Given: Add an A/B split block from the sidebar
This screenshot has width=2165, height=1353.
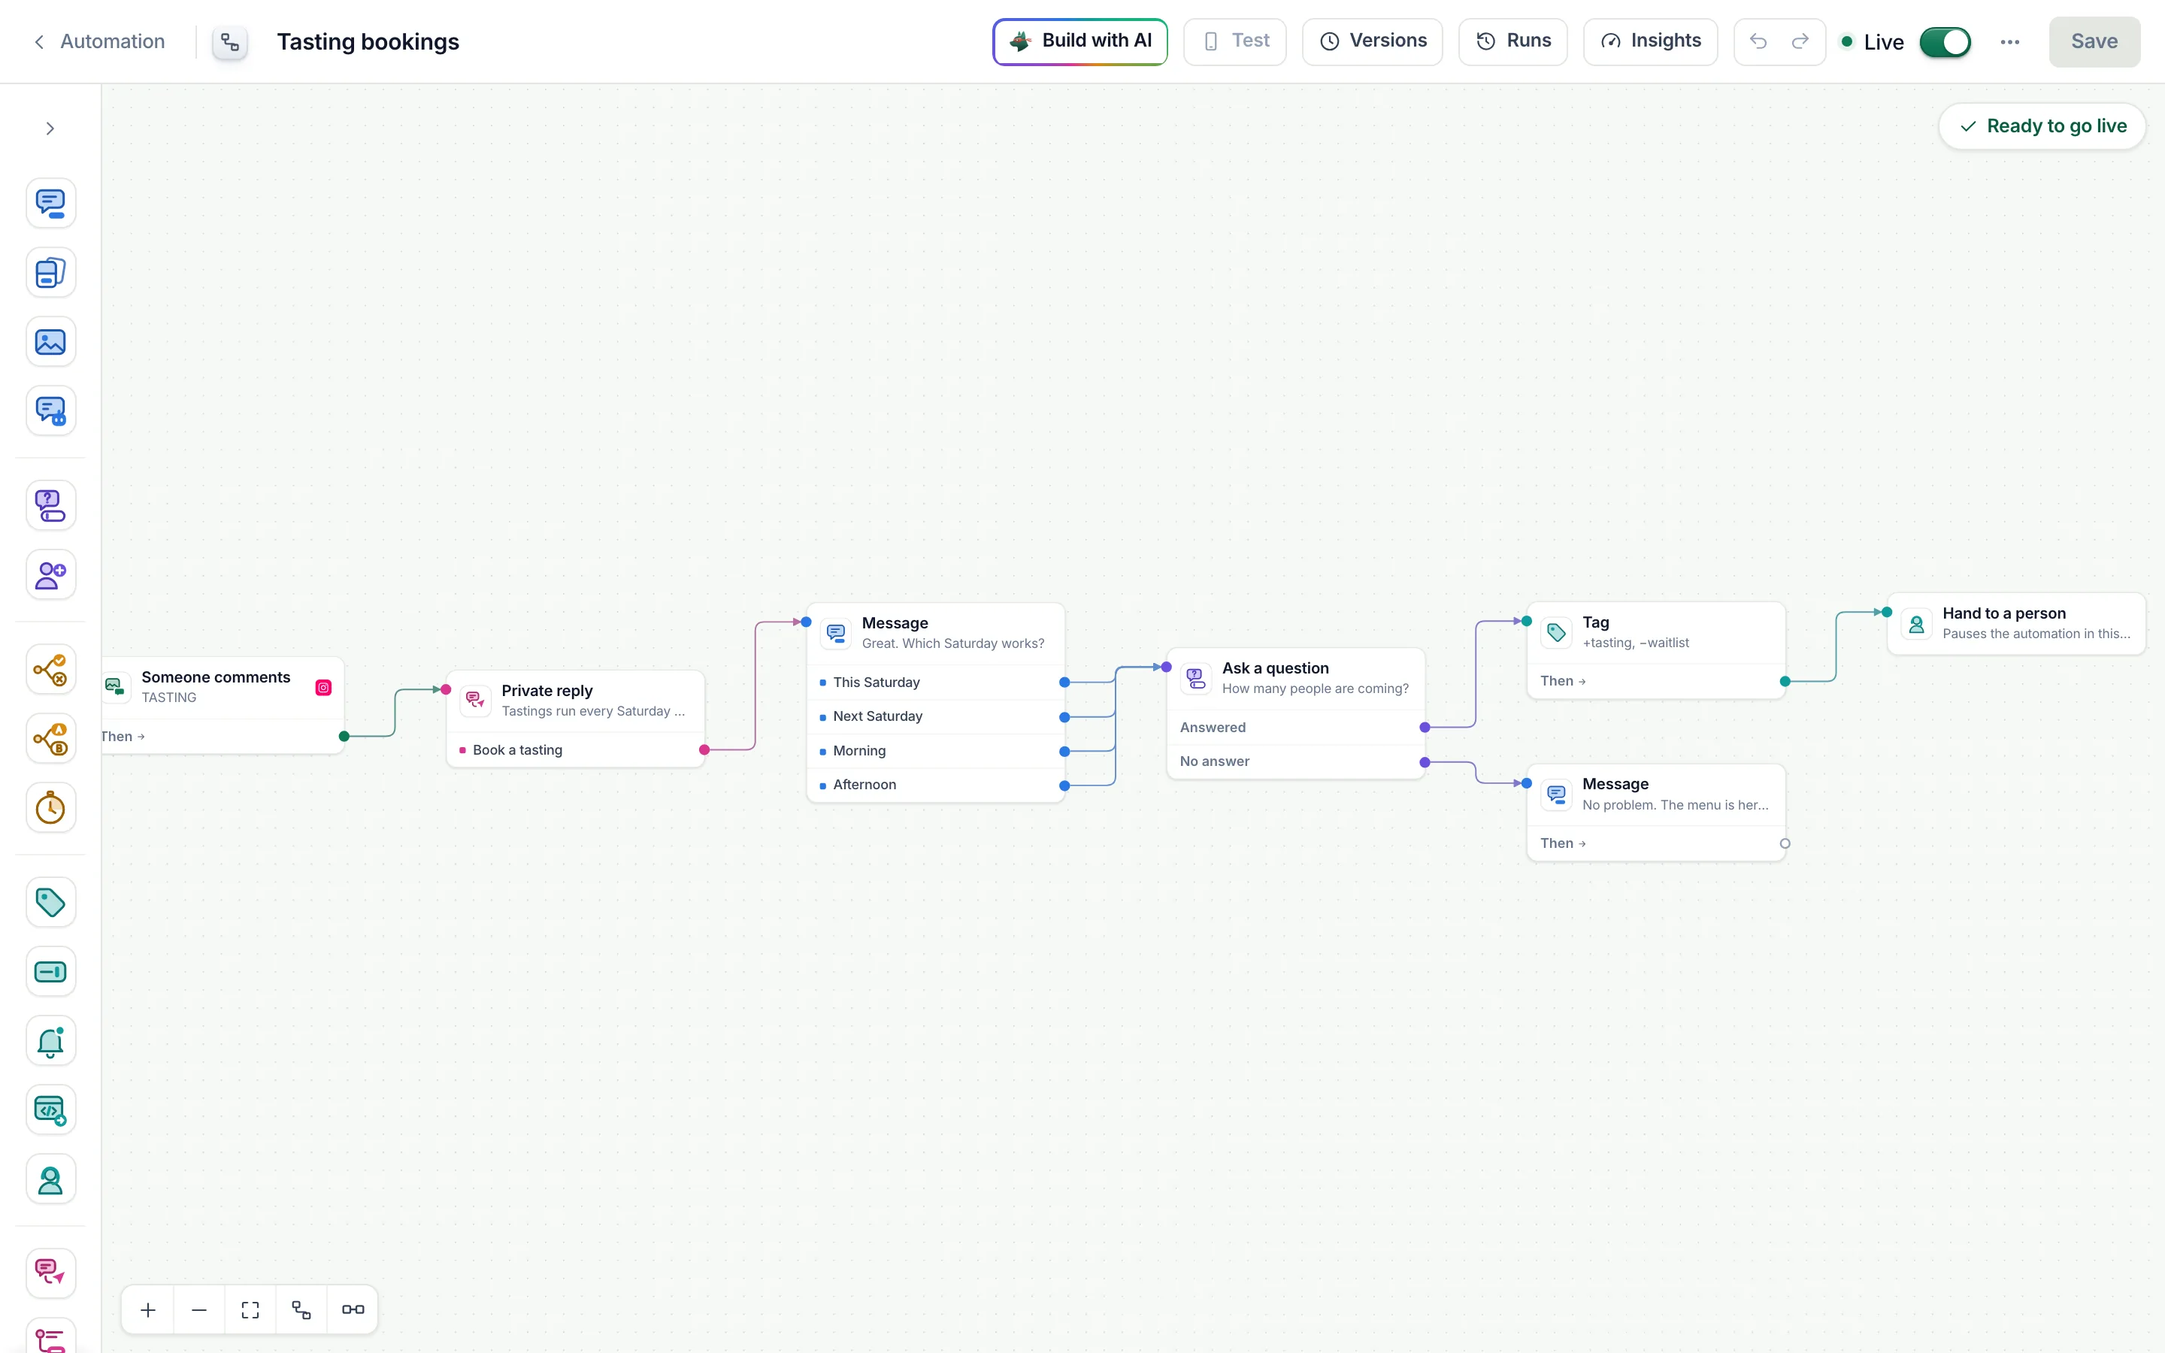Looking at the screenshot, I should [x=51, y=739].
